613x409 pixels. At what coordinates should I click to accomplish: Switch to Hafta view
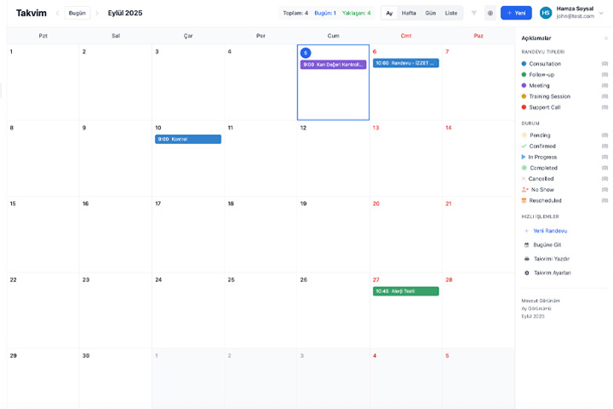[409, 13]
